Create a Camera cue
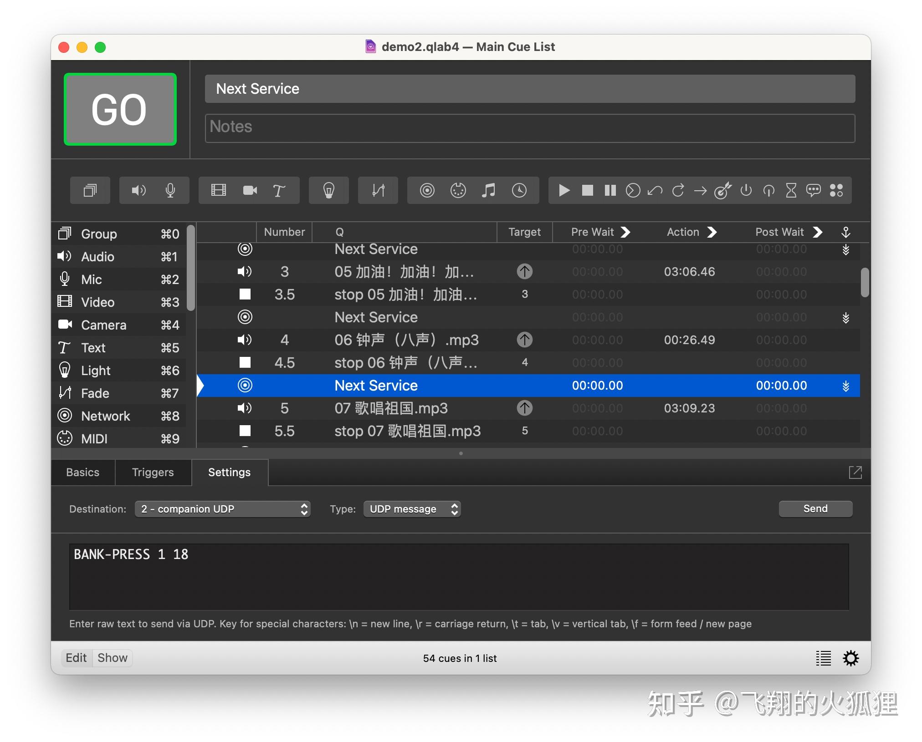 coord(250,190)
